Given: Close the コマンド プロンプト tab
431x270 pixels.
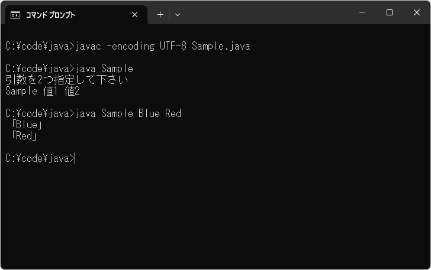Looking at the screenshot, I should (x=135, y=15).
